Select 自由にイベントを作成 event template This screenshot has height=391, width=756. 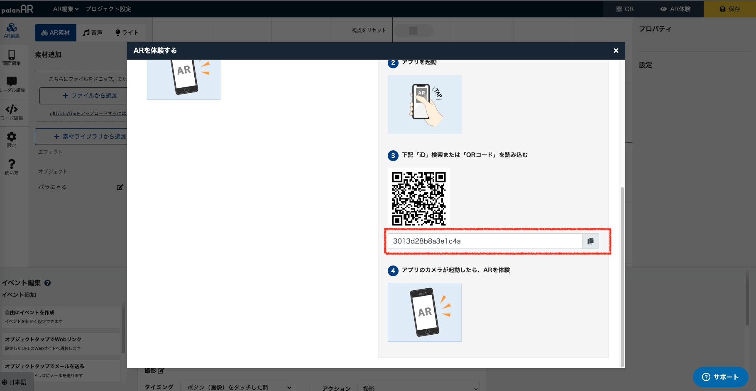tap(61, 317)
